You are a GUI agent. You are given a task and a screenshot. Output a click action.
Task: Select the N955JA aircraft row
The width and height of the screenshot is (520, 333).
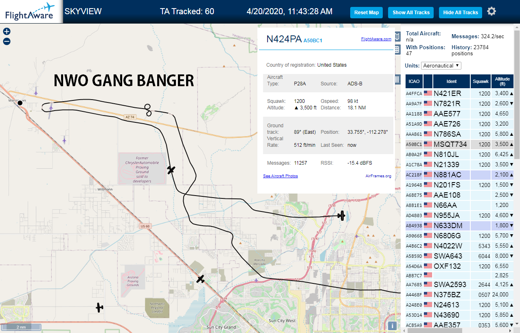click(459, 215)
